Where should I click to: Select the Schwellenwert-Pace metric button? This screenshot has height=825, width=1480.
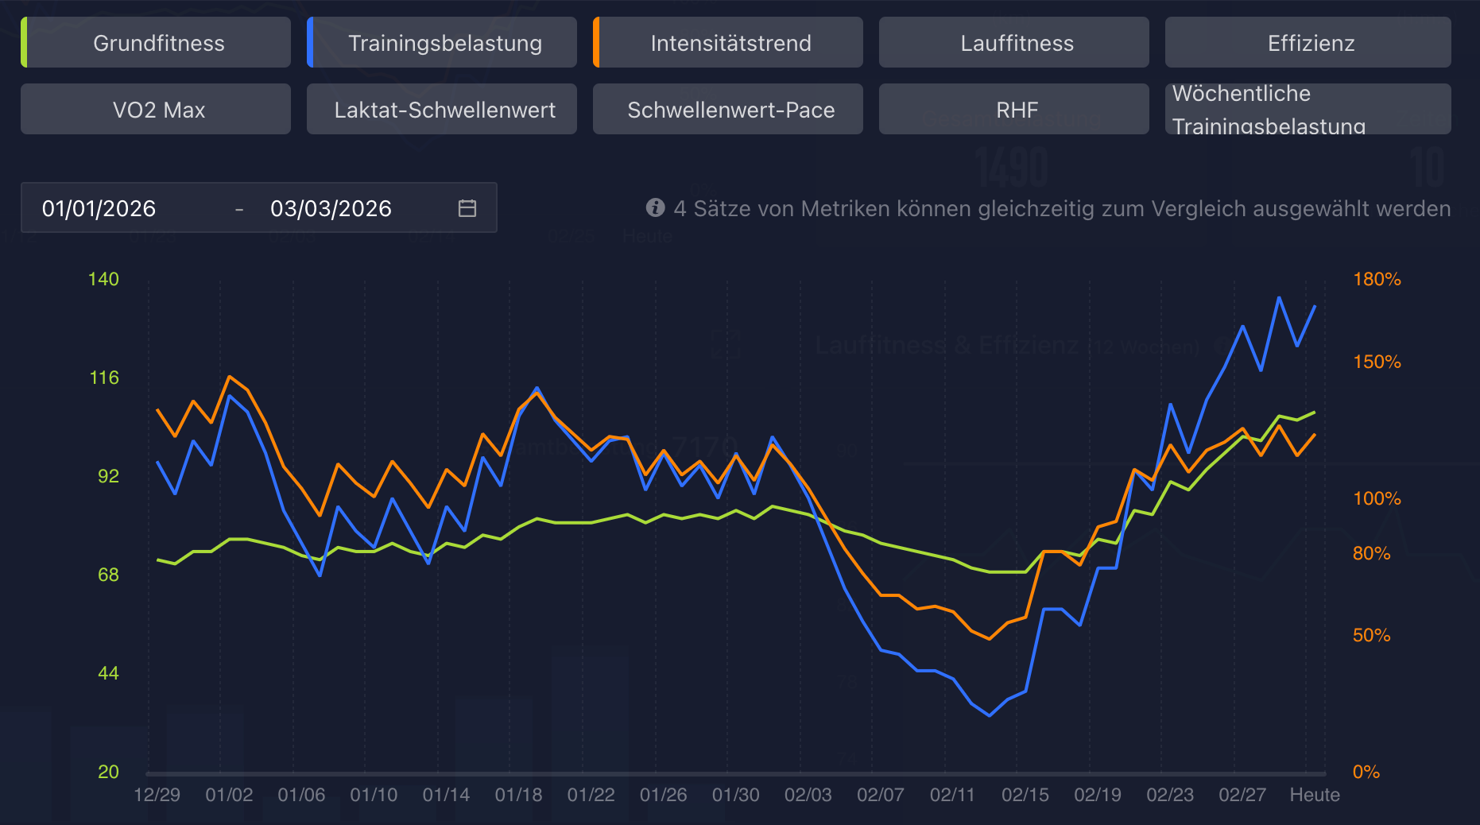coord(731,110)
